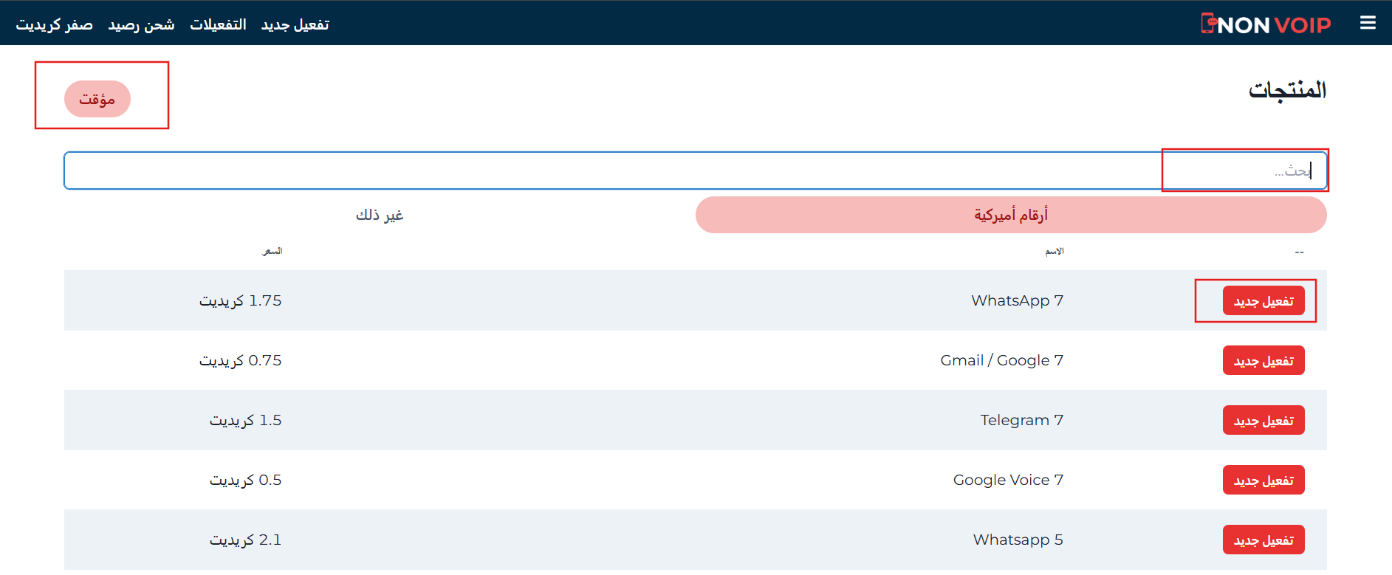Click the 1.75 كريديت price
This screenshot has height=575, width=1392.
pyautogui.click(x=241, y=300)
